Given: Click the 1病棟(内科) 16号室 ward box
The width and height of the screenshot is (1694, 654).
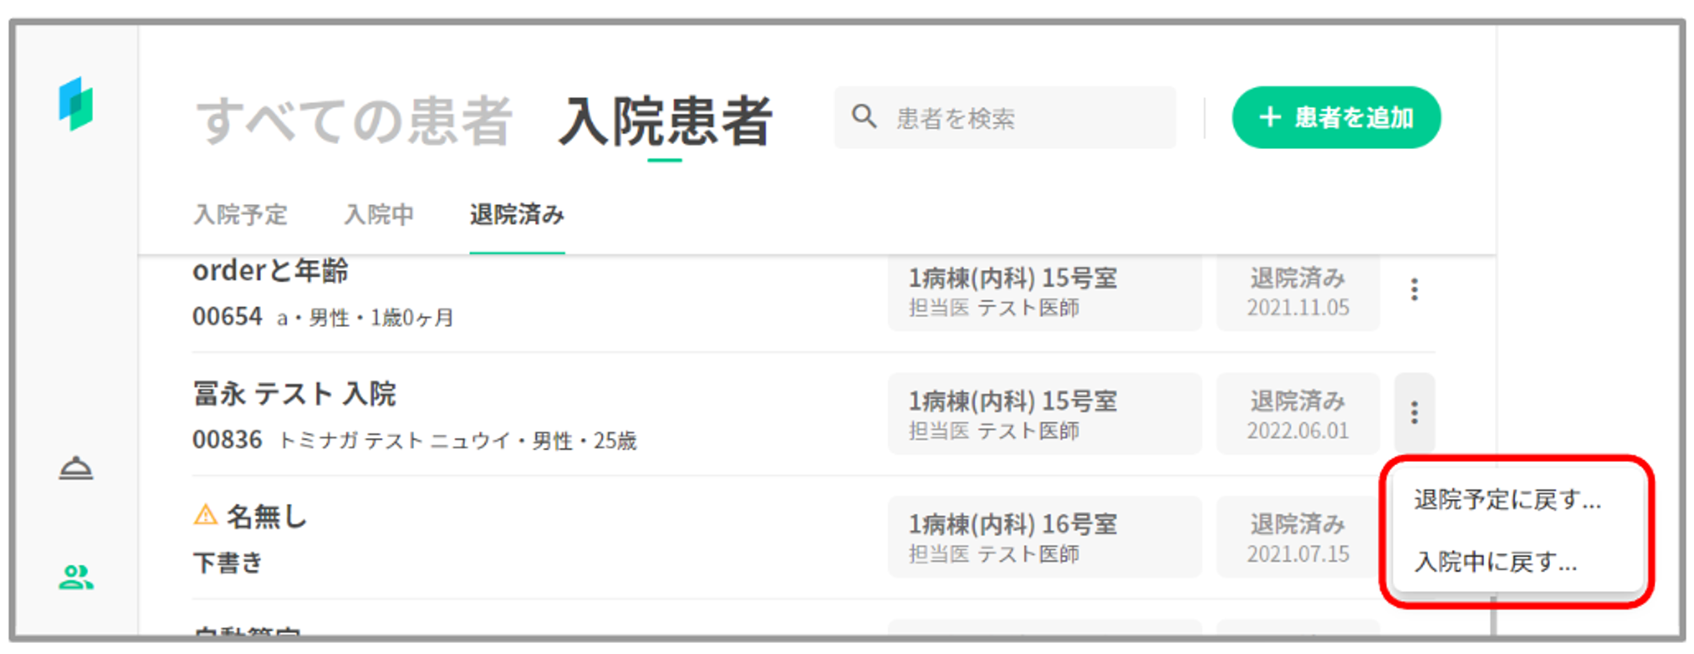Looking at the screenshot, I should coord(1044,537).
